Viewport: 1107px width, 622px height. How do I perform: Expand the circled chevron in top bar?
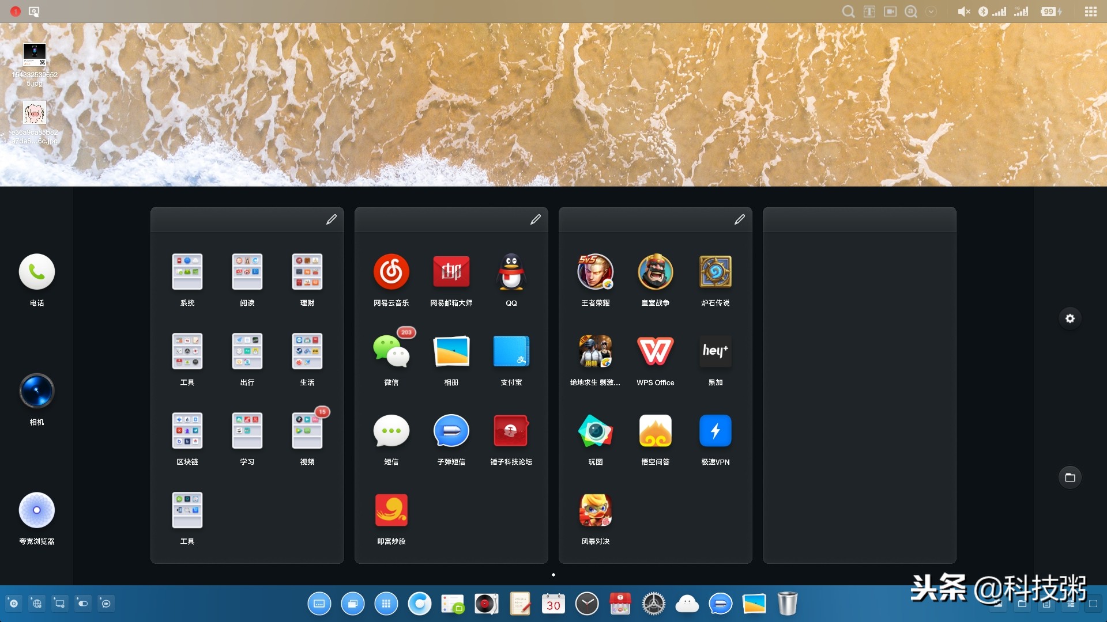[x=931, y=12]
